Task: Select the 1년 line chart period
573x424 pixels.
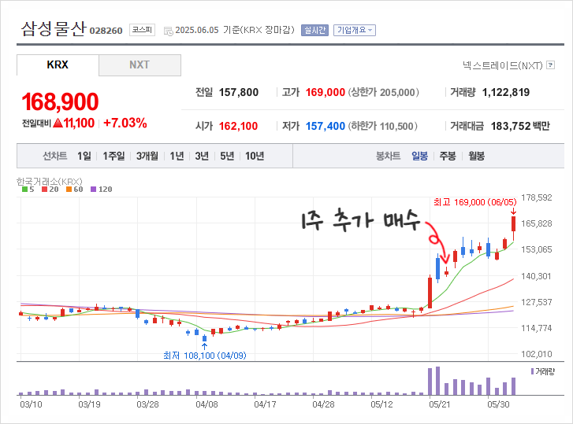Action: [177, 156]
